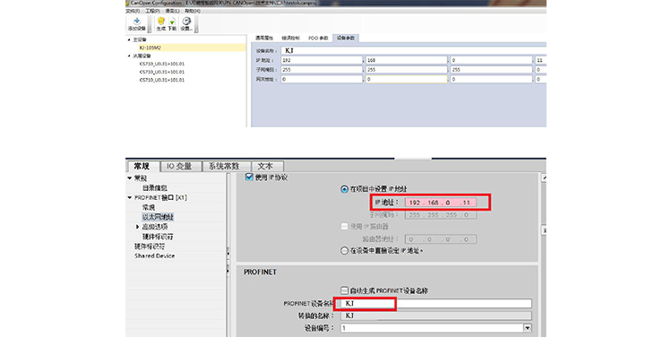Select 目录信息 in the tree
Image resolution: width=672 pixels, height=337 pixels.
coord(155,188)
